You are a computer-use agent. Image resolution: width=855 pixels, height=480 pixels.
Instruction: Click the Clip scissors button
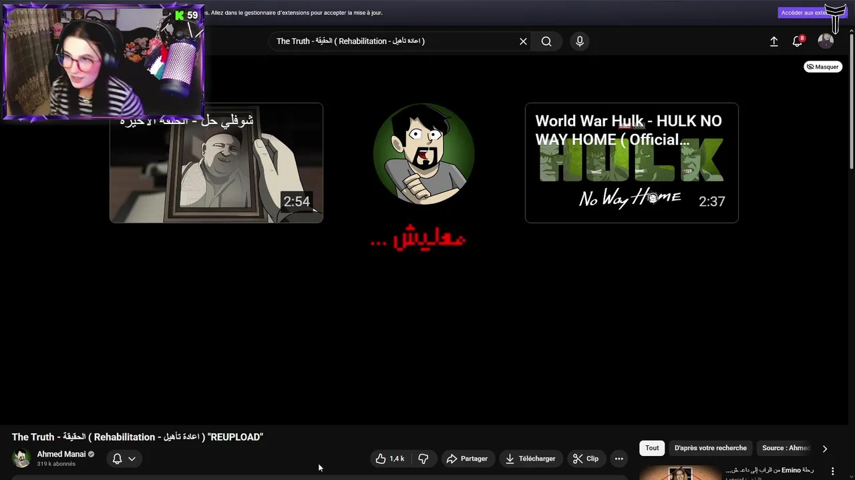[x=586, y=459]
